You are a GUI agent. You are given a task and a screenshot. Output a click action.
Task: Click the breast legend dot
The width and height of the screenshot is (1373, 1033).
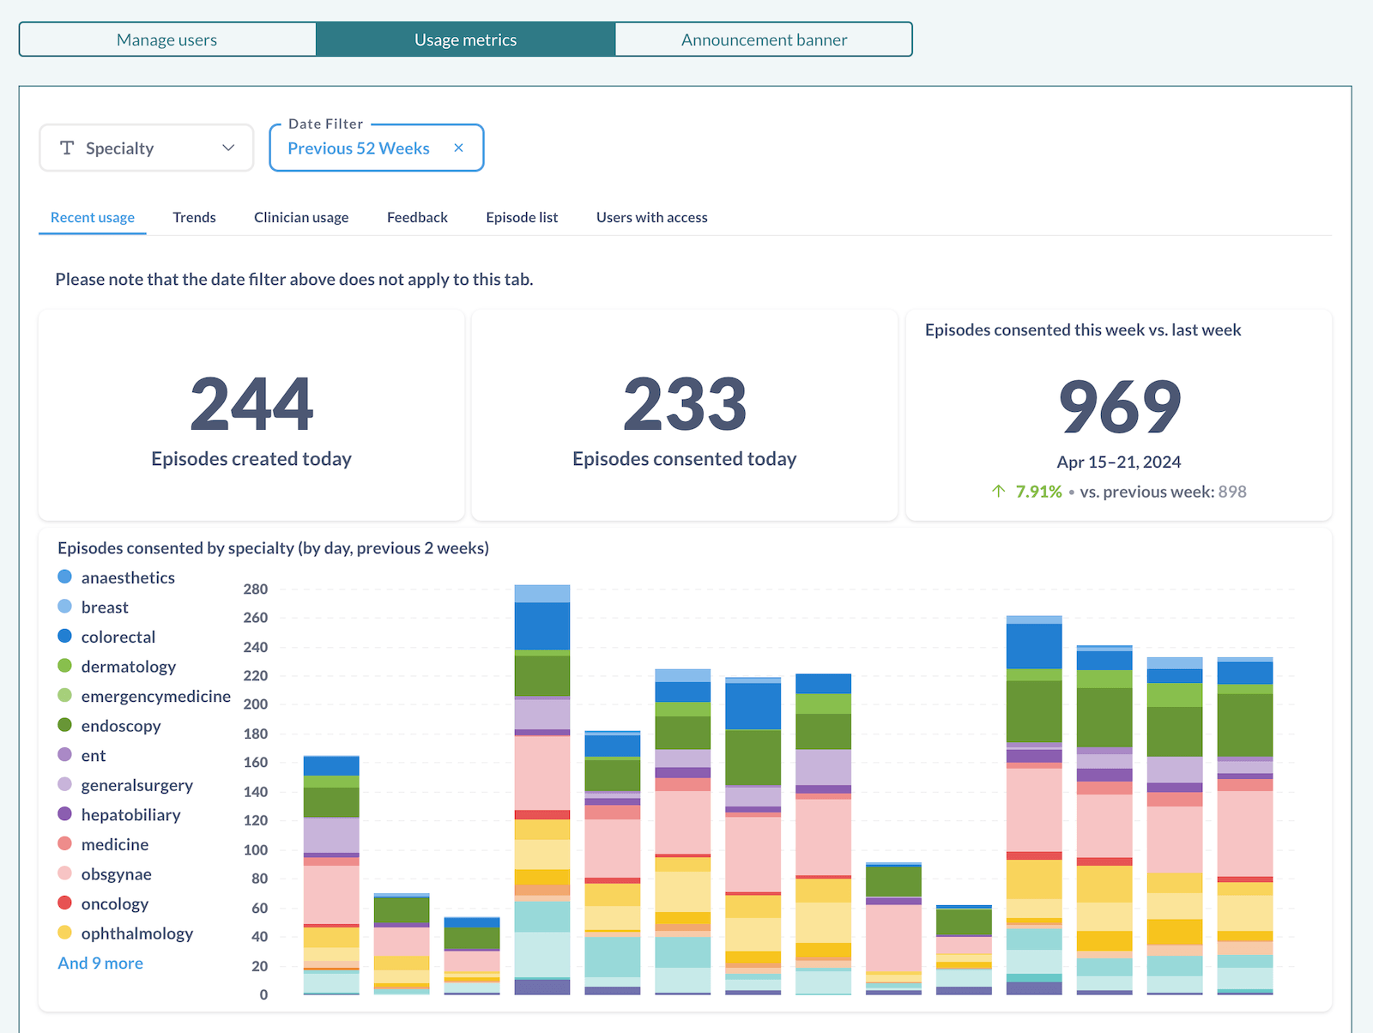64,607
